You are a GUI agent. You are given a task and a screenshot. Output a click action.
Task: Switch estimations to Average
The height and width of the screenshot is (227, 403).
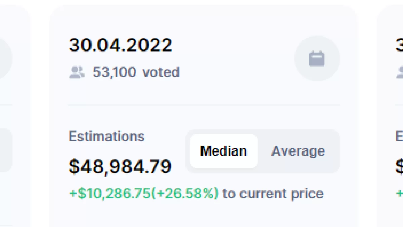pyautogui.click(x=298, y=151)
